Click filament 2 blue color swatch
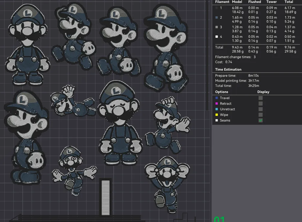The height and width of the screenshot is (222, 302). click(217, 17)
